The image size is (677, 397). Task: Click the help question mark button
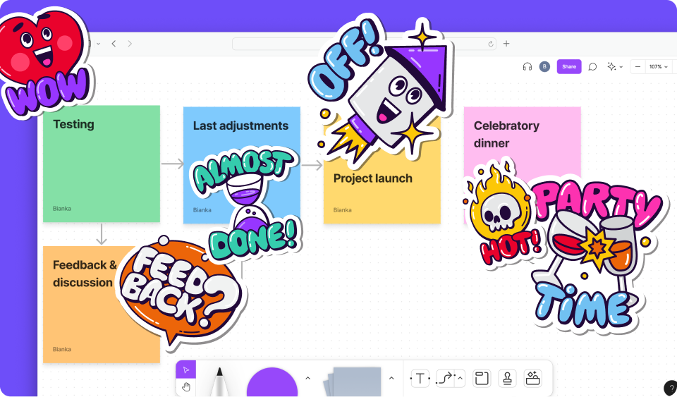pyautogui.click(x=670, y=388)
